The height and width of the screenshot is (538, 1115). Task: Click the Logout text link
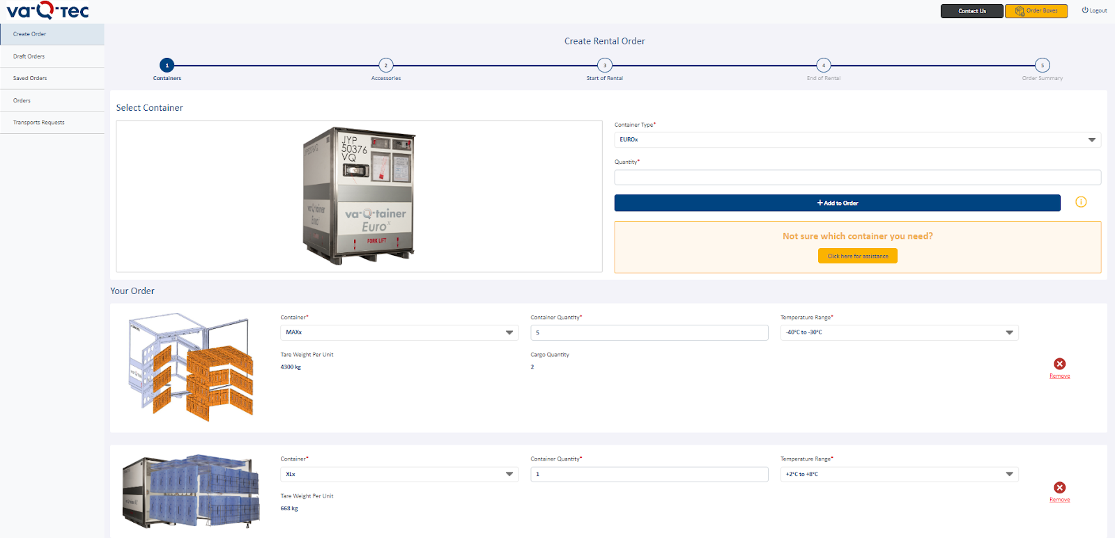[1098, 10]
